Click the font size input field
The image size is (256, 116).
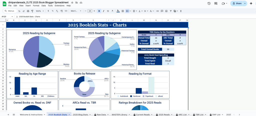click(90, 11)
